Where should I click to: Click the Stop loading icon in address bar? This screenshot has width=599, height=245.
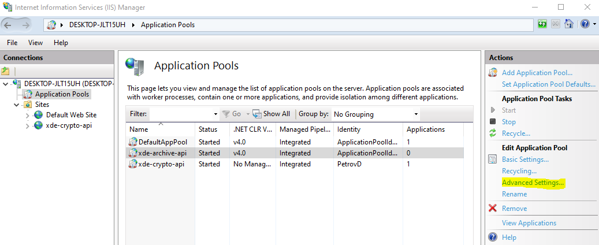556,24
